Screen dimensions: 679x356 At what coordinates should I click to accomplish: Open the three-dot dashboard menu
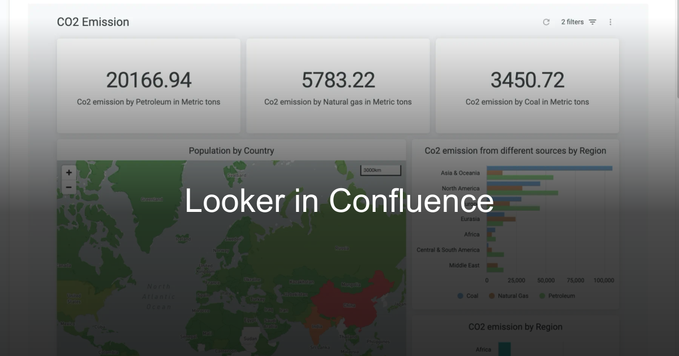pos(611,22)
